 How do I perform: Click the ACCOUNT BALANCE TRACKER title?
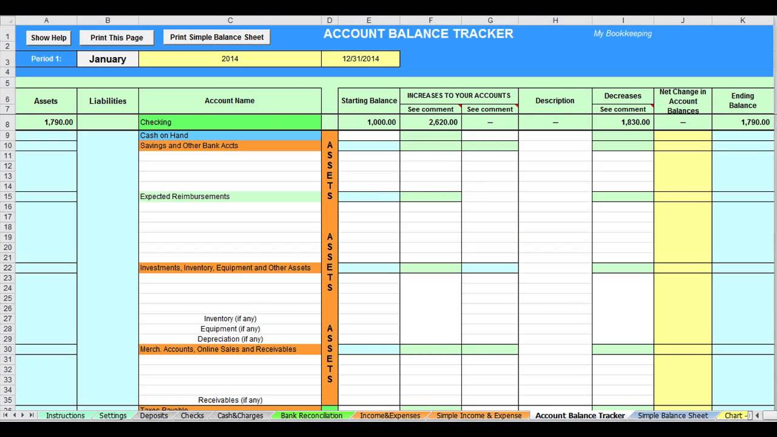(x=418, y=34)
